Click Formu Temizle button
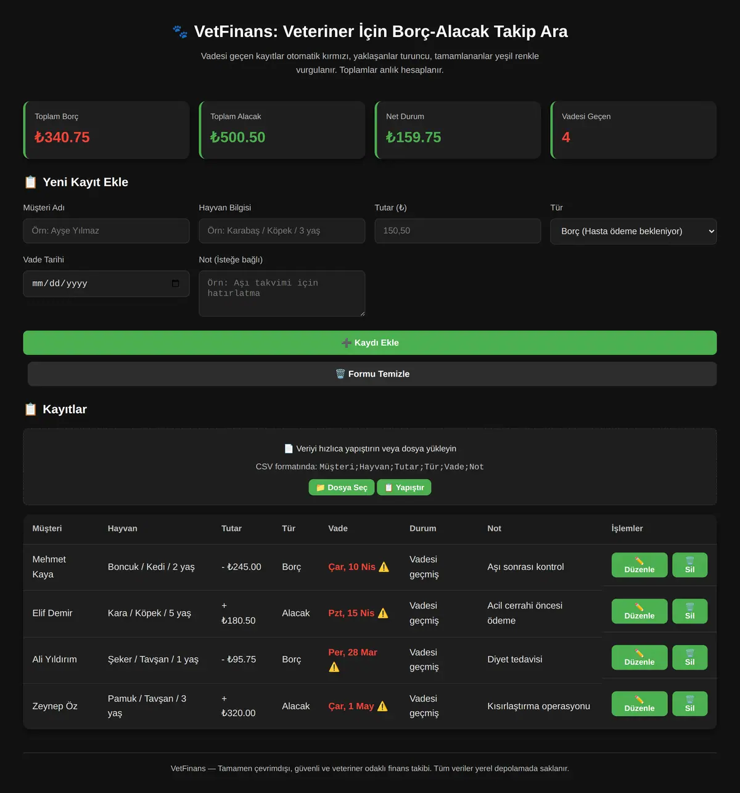The height and width of the screenshot is (793, 740). 372,374
